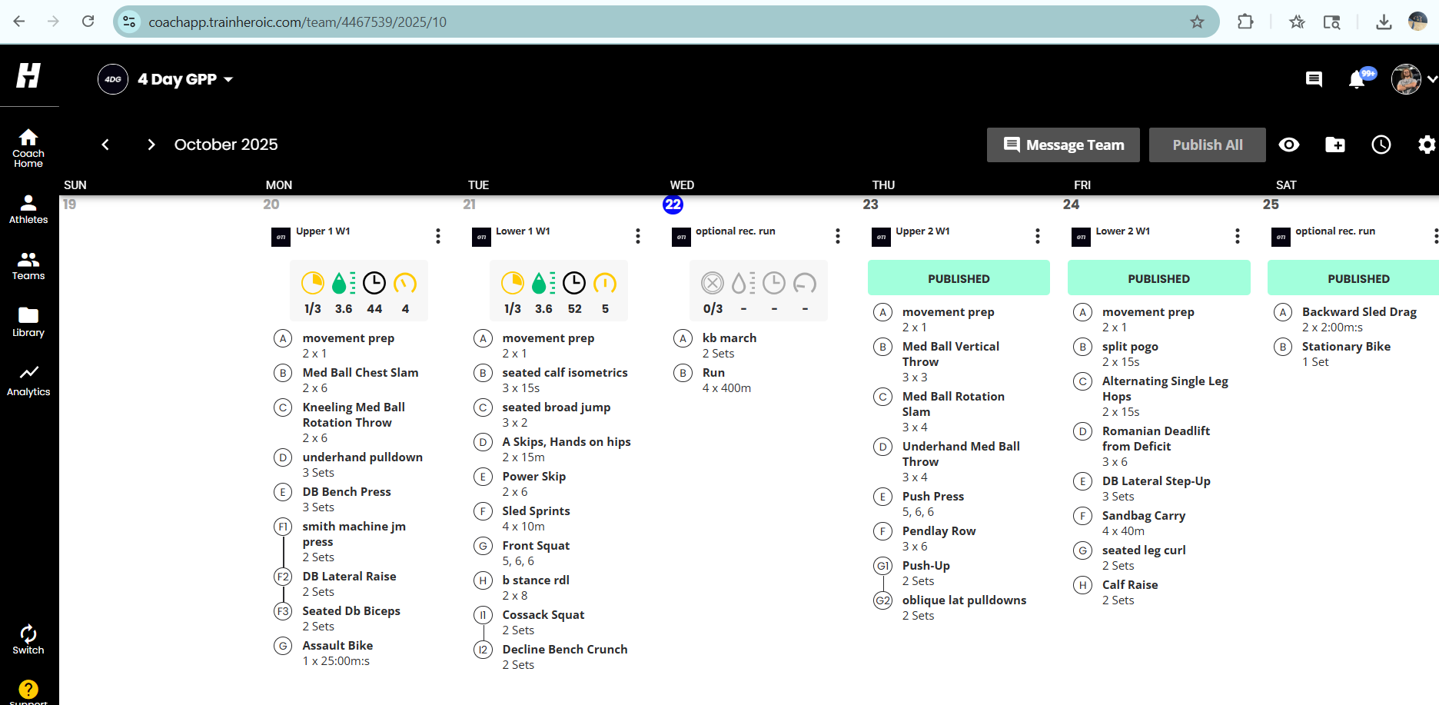Open Teams section
Screen dimensions: 1439x705
[x=28, y=266]
